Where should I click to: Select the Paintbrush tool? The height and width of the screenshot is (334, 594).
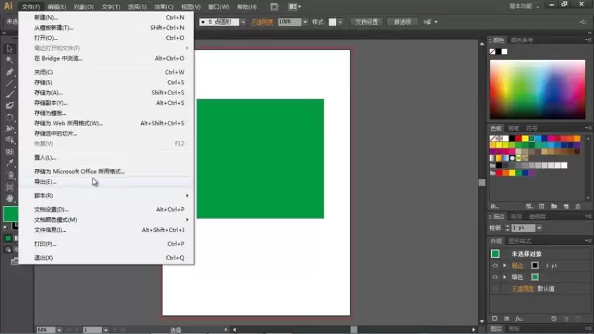click(x=9, y=94)
